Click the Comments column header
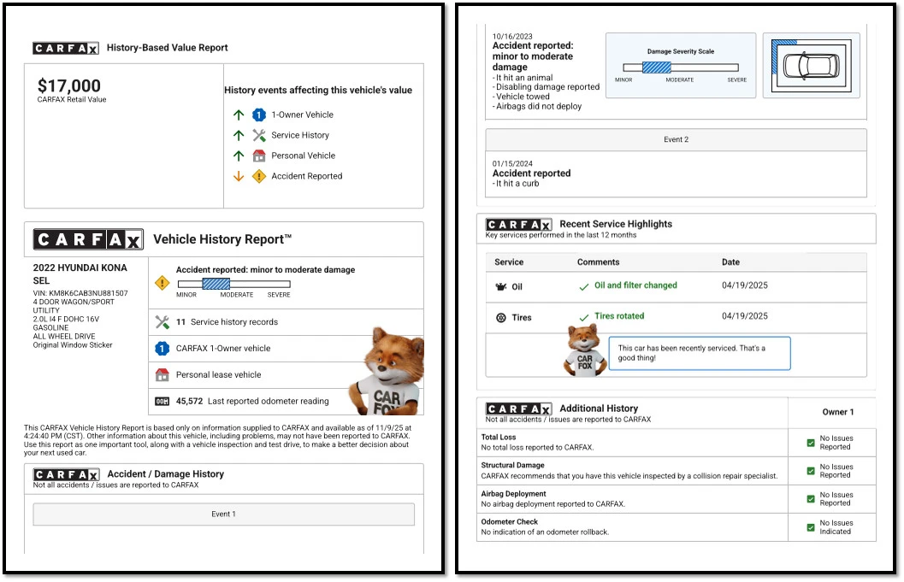Image resolution: width=904 pixels, height=582 pixels. (x=598, y=262)
